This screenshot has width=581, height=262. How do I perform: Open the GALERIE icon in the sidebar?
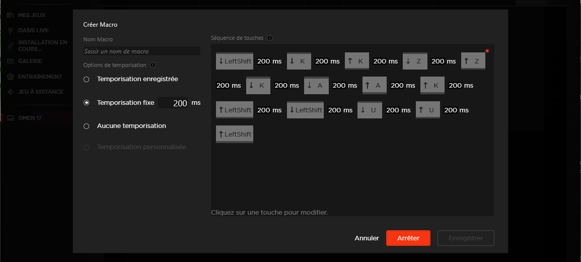click(x=11, y=61)
